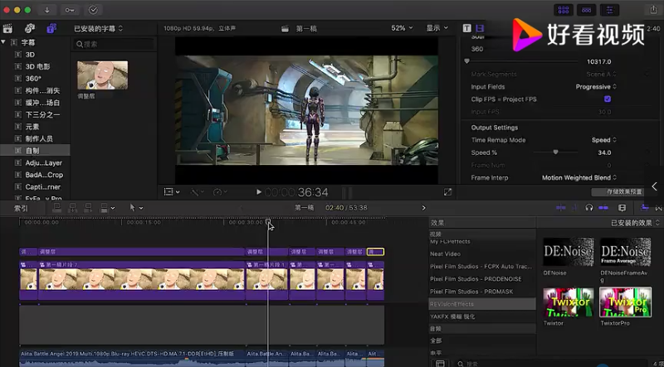Select the TwixtorPro effect thumbnail
Screen dimensions: 664x367
[626, 302]
